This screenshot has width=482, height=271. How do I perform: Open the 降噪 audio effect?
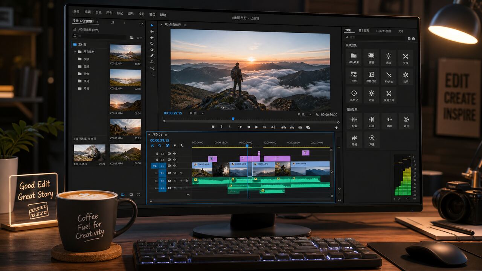[x=354, y=140]
